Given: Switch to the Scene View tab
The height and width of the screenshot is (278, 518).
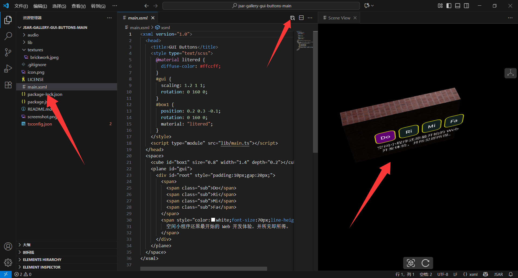Looking at the screenshot, I should 339,18.
